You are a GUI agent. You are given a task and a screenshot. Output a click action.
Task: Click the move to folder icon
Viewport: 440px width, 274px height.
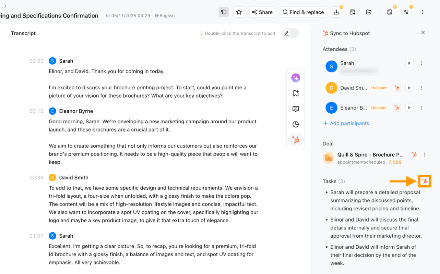coord(369,12)
